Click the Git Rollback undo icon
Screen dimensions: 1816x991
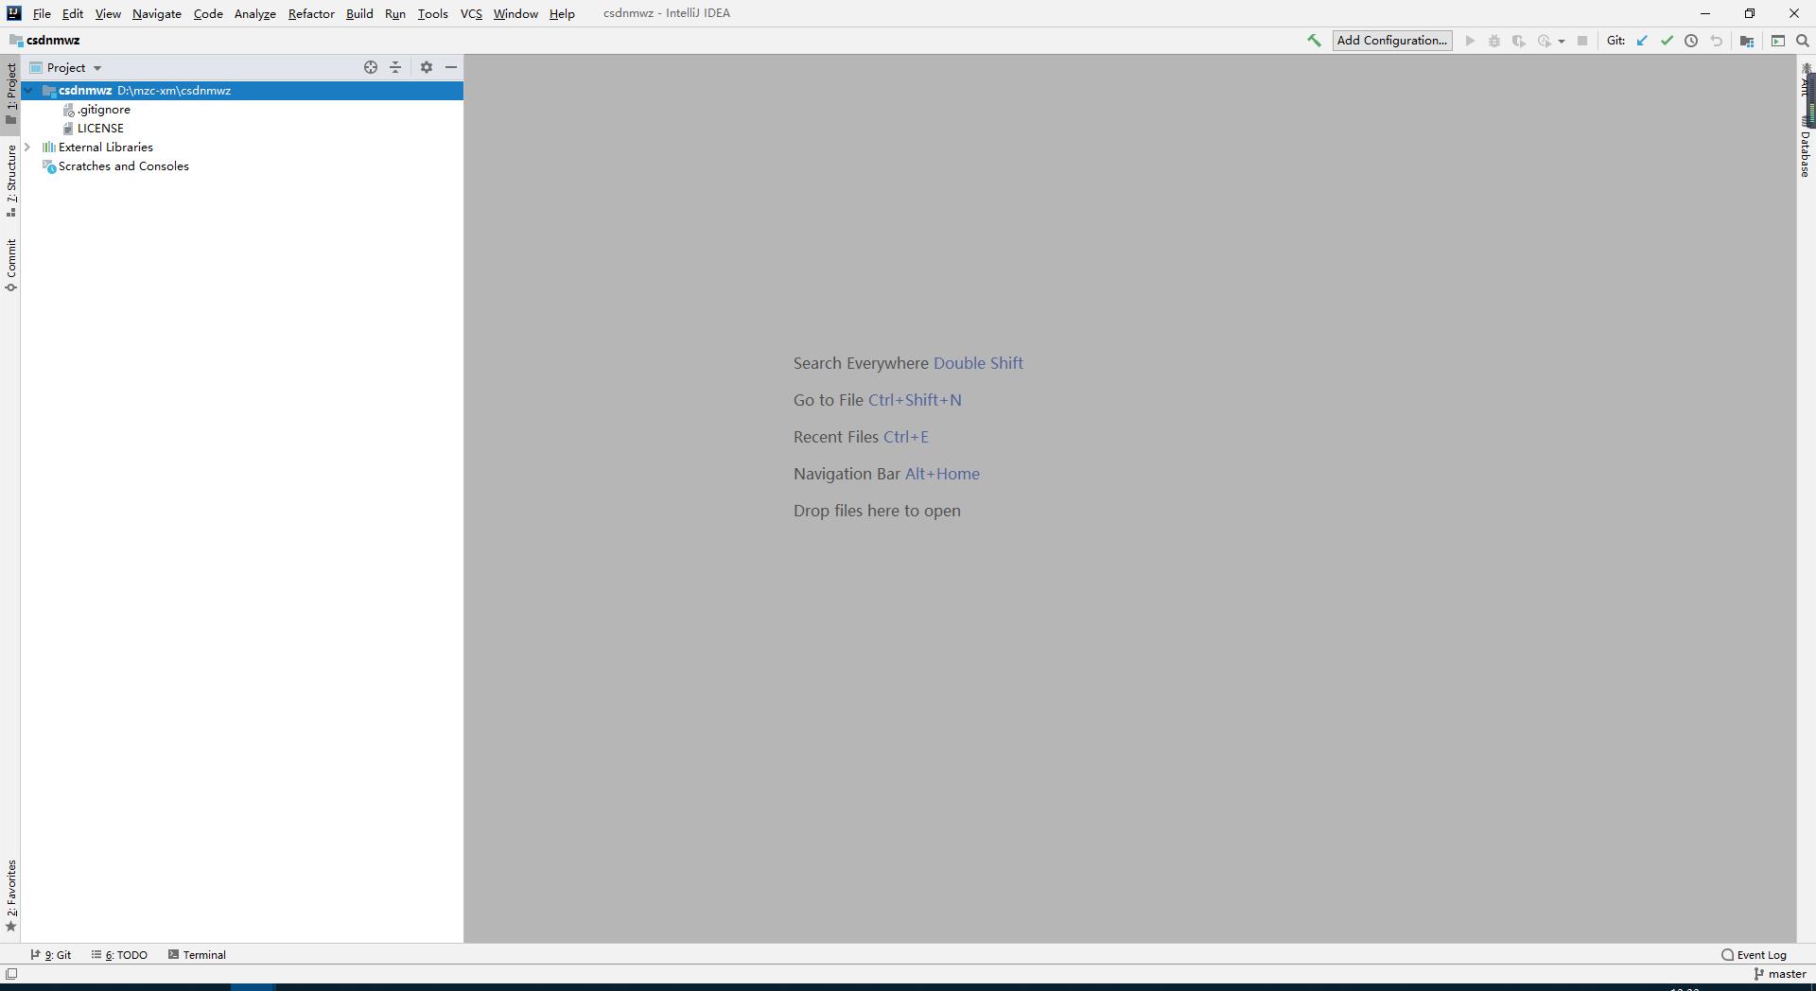[1717, 41]
